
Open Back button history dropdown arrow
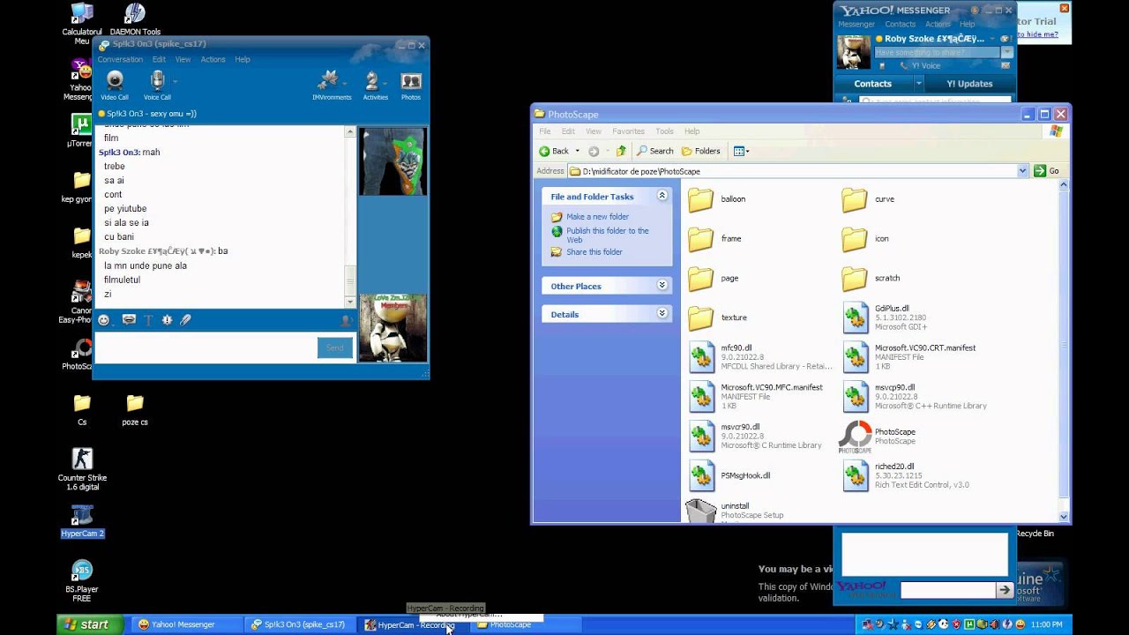(x=578, y=151)
